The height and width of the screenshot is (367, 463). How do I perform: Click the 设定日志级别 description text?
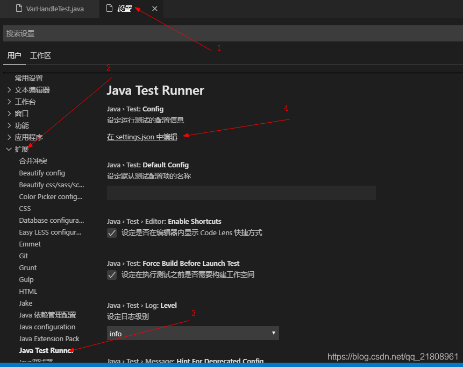(x=128, y=316)
